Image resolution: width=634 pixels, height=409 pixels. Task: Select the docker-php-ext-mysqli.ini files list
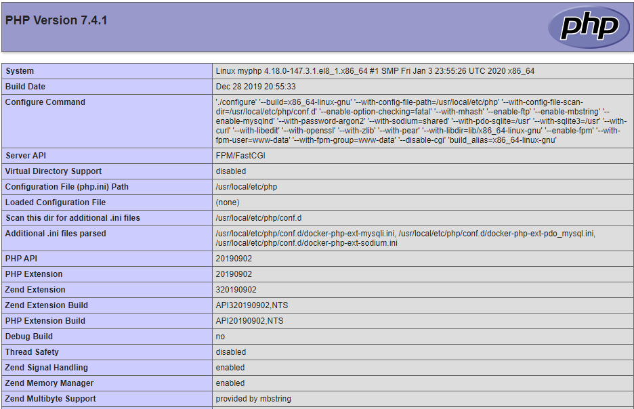(406, 238)
